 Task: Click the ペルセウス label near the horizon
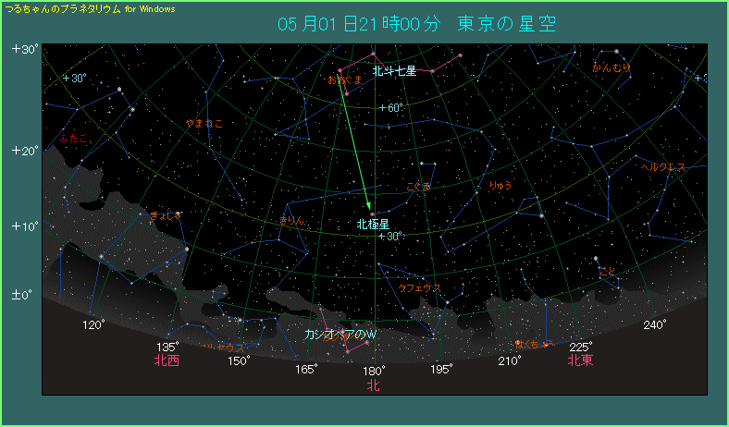coord(222,348)
